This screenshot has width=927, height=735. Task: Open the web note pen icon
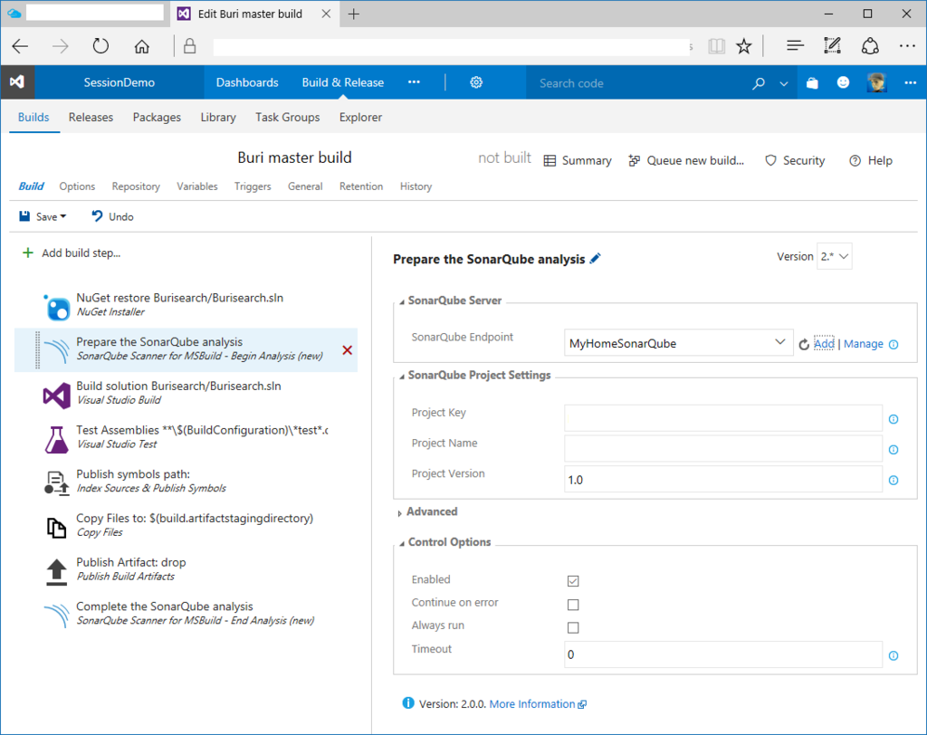[x=832, y=46]
